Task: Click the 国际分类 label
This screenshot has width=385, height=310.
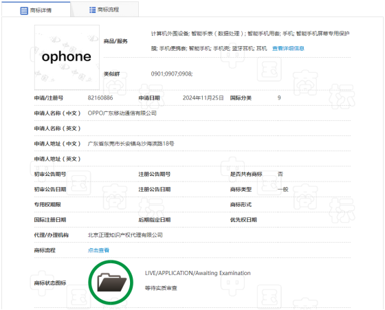Action: coord(241,98)
